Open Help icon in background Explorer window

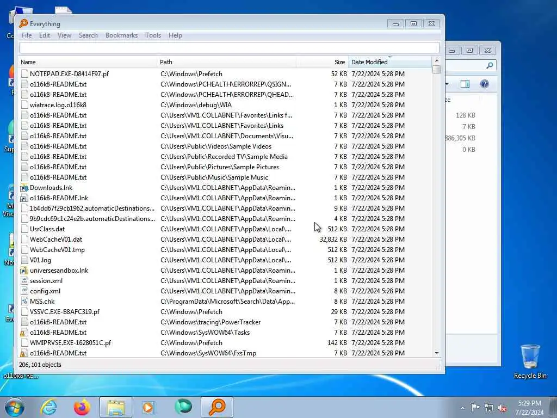[x=484, y=84]
